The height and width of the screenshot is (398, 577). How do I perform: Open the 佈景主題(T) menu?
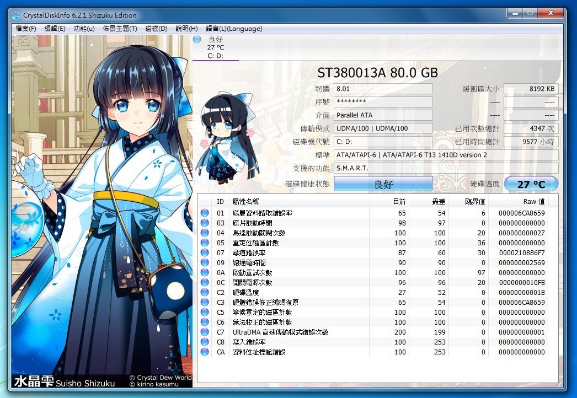[120, 29]
